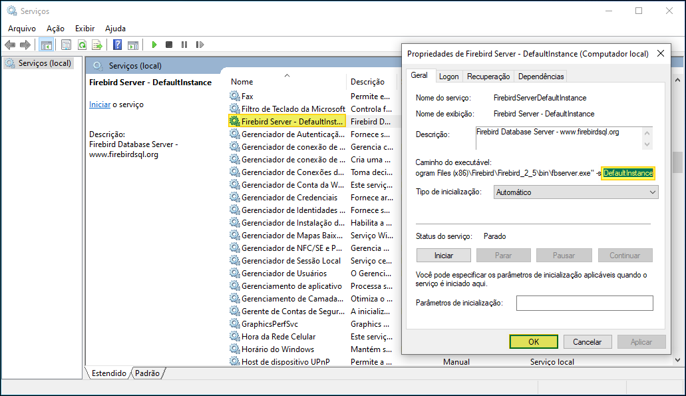Screen dimensions: 686x396
Task: Open the Help toolbar icon
Action: coord(117,45)
